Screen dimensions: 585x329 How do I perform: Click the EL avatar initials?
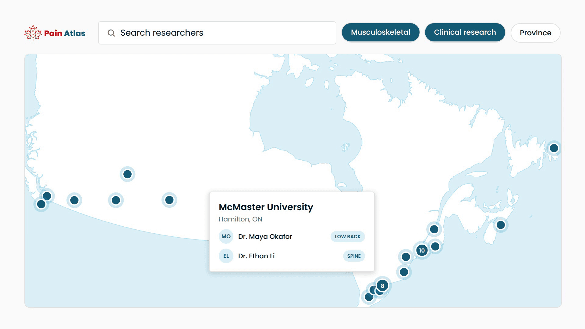pos(226,256)
